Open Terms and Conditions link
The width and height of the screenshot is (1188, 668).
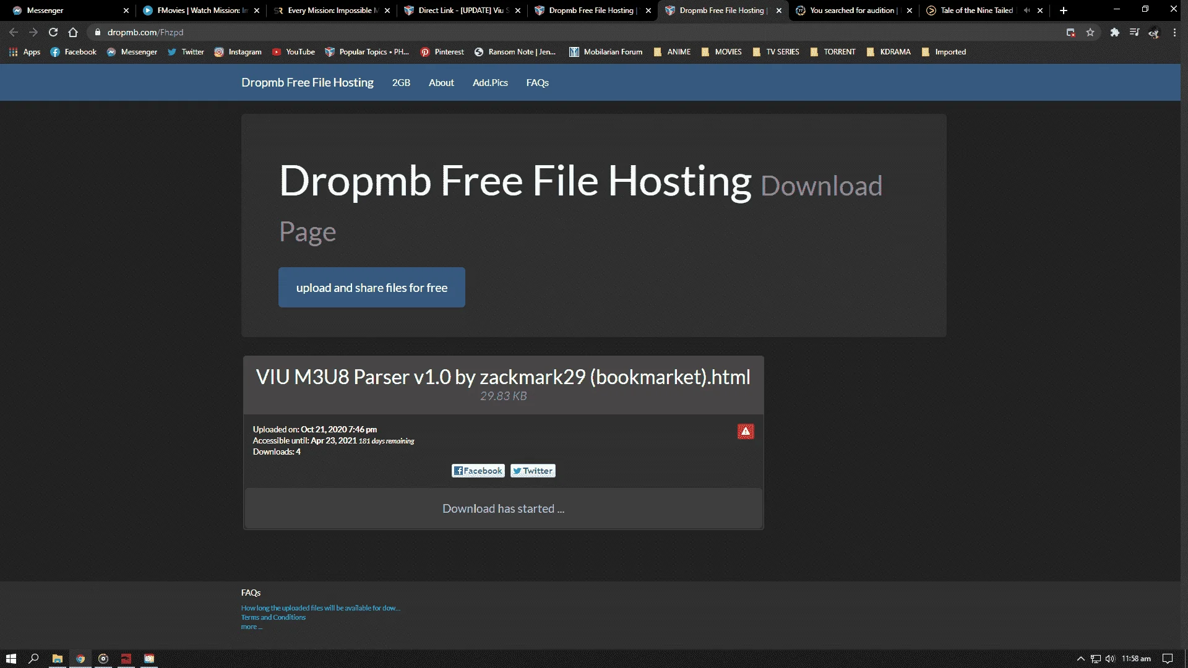click(273, 617)
